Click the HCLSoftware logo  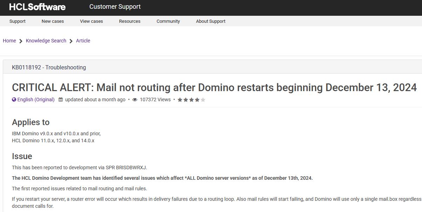(x=37, y=7)
